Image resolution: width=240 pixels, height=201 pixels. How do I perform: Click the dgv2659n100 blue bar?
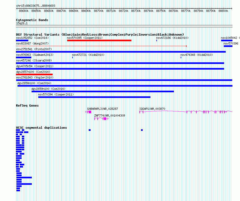tap(103, 91)
